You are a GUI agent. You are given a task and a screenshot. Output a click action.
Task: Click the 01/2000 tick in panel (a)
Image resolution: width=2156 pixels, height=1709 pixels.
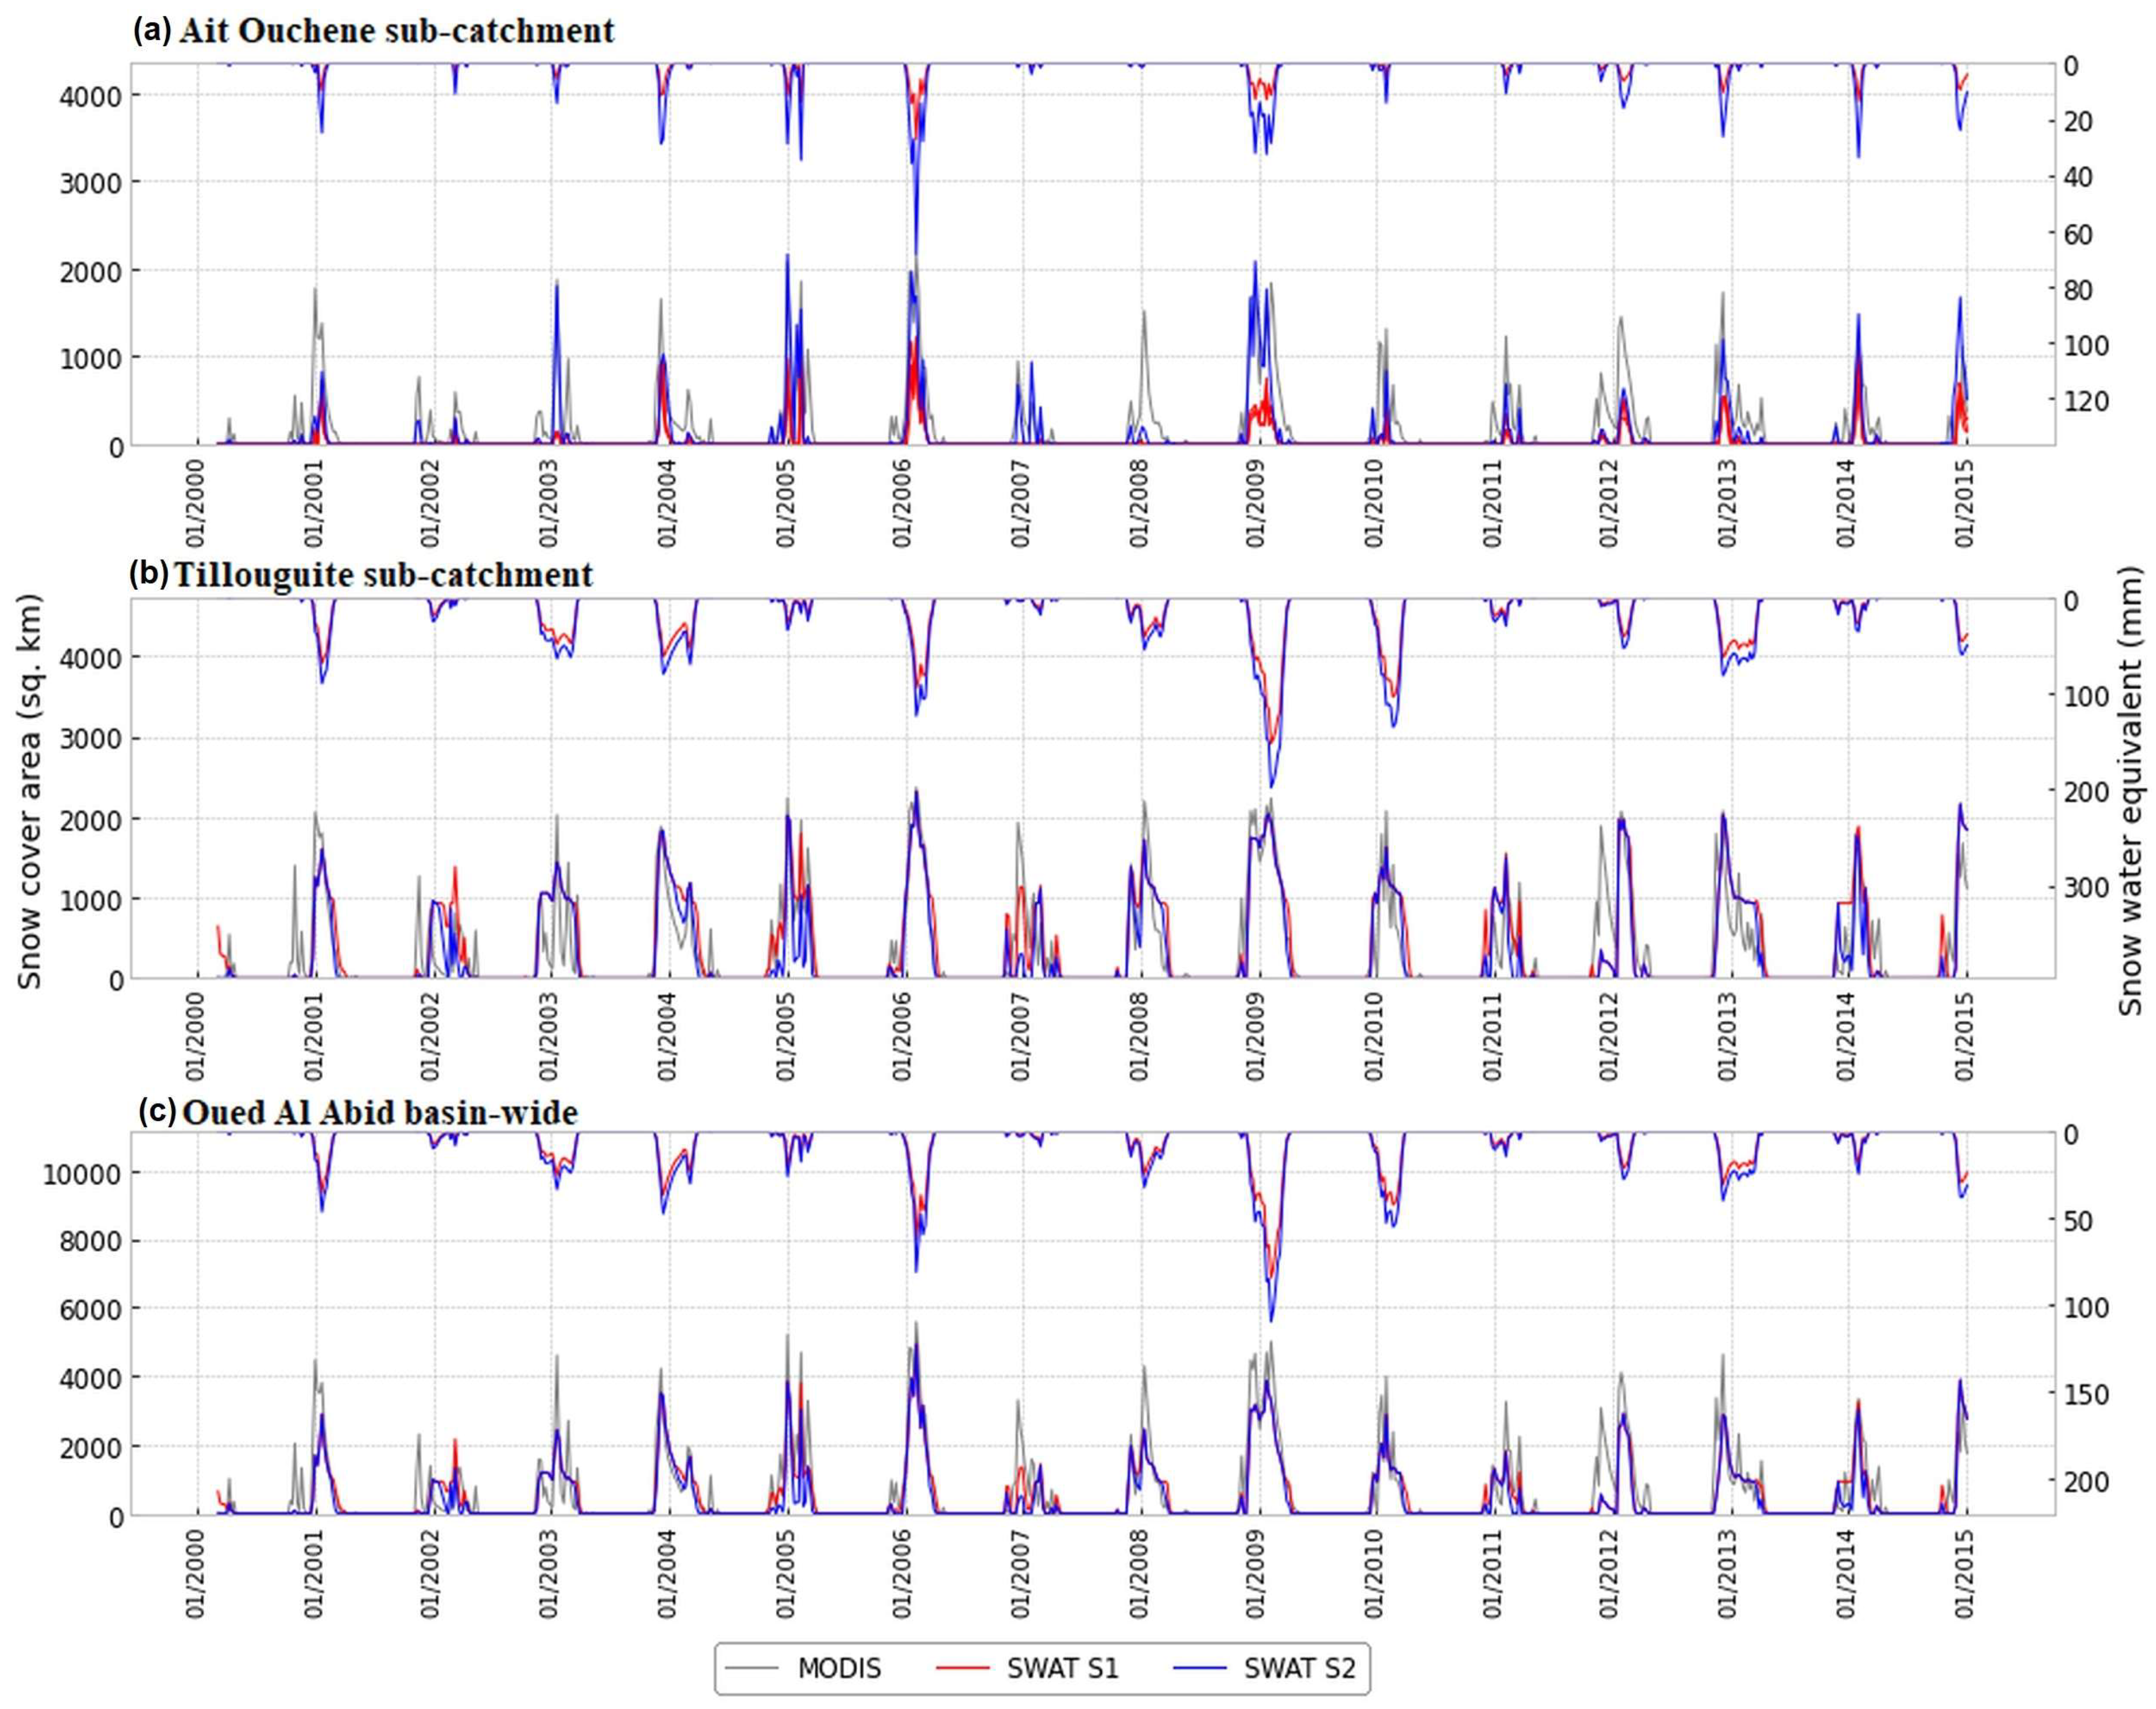point(196,503)
